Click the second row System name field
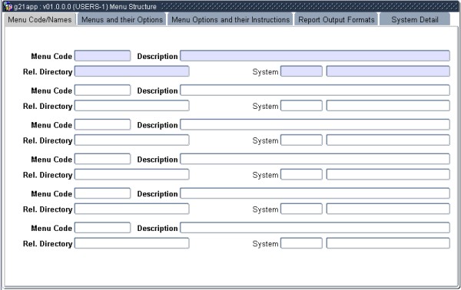 tap(388, 106)
